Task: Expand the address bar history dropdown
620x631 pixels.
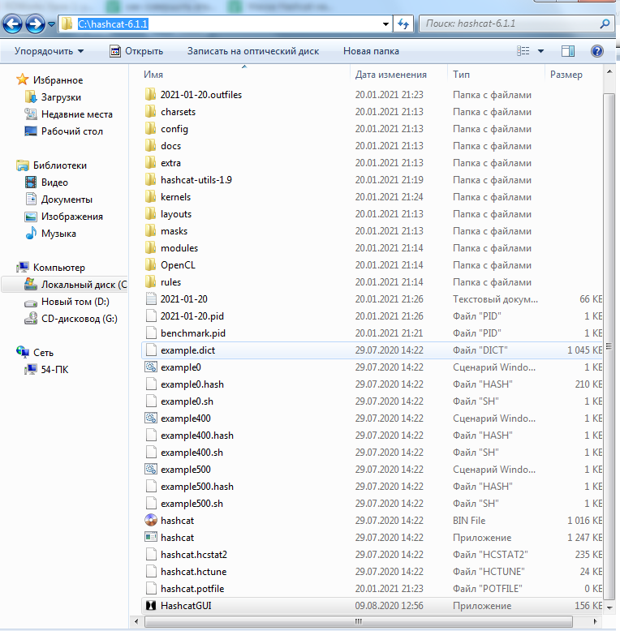Action: [x=386, y=24]
